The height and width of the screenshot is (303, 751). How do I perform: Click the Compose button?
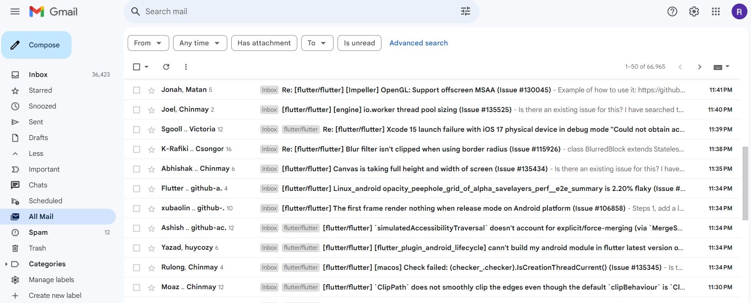[36, 45]
